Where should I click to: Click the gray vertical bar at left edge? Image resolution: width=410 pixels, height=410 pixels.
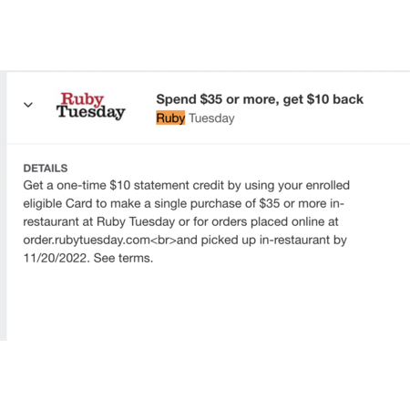pyautogui.click(x=3, y=206)
